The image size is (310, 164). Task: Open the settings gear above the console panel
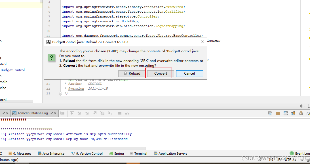(301, 106)
